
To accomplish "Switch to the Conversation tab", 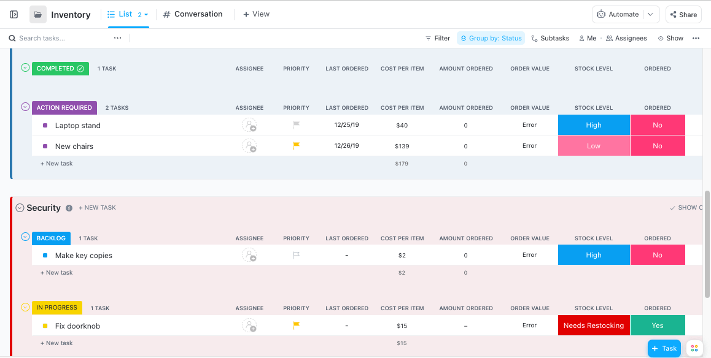I will 193,14.
